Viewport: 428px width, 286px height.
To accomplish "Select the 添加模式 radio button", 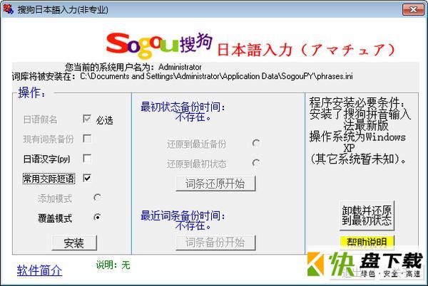I will click(x=97, y=198).
